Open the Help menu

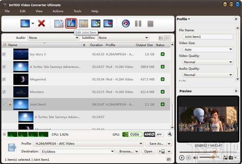pos(95,11)
